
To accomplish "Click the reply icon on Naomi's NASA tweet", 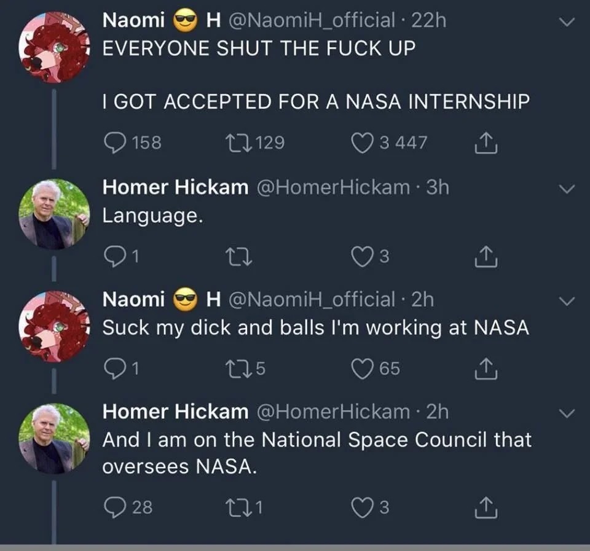I will point(116,143).
